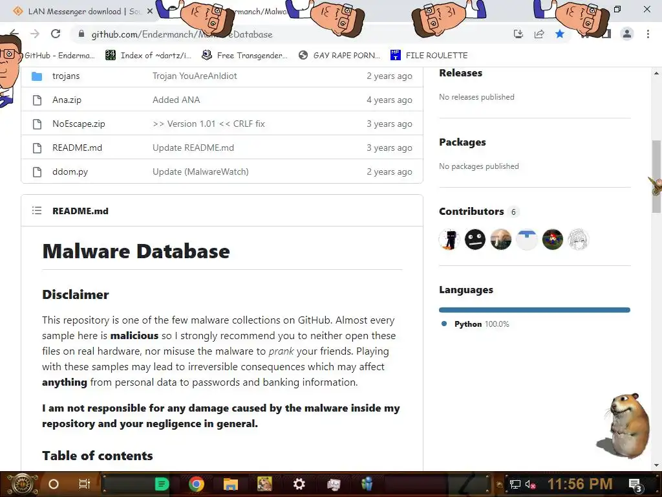The width and height of the screenshot is (662, 497).
Task: Open Task View in the taskbar
Action: [85, 484]
